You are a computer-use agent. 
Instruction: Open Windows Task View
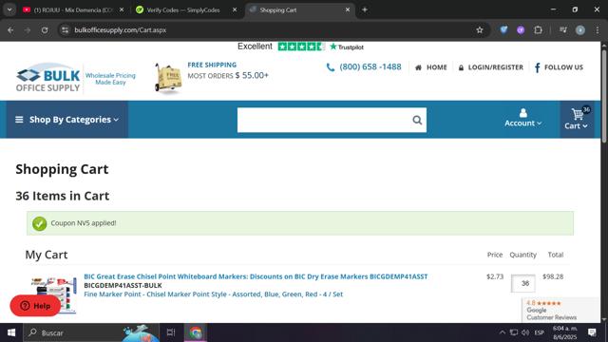click(171, 332)
